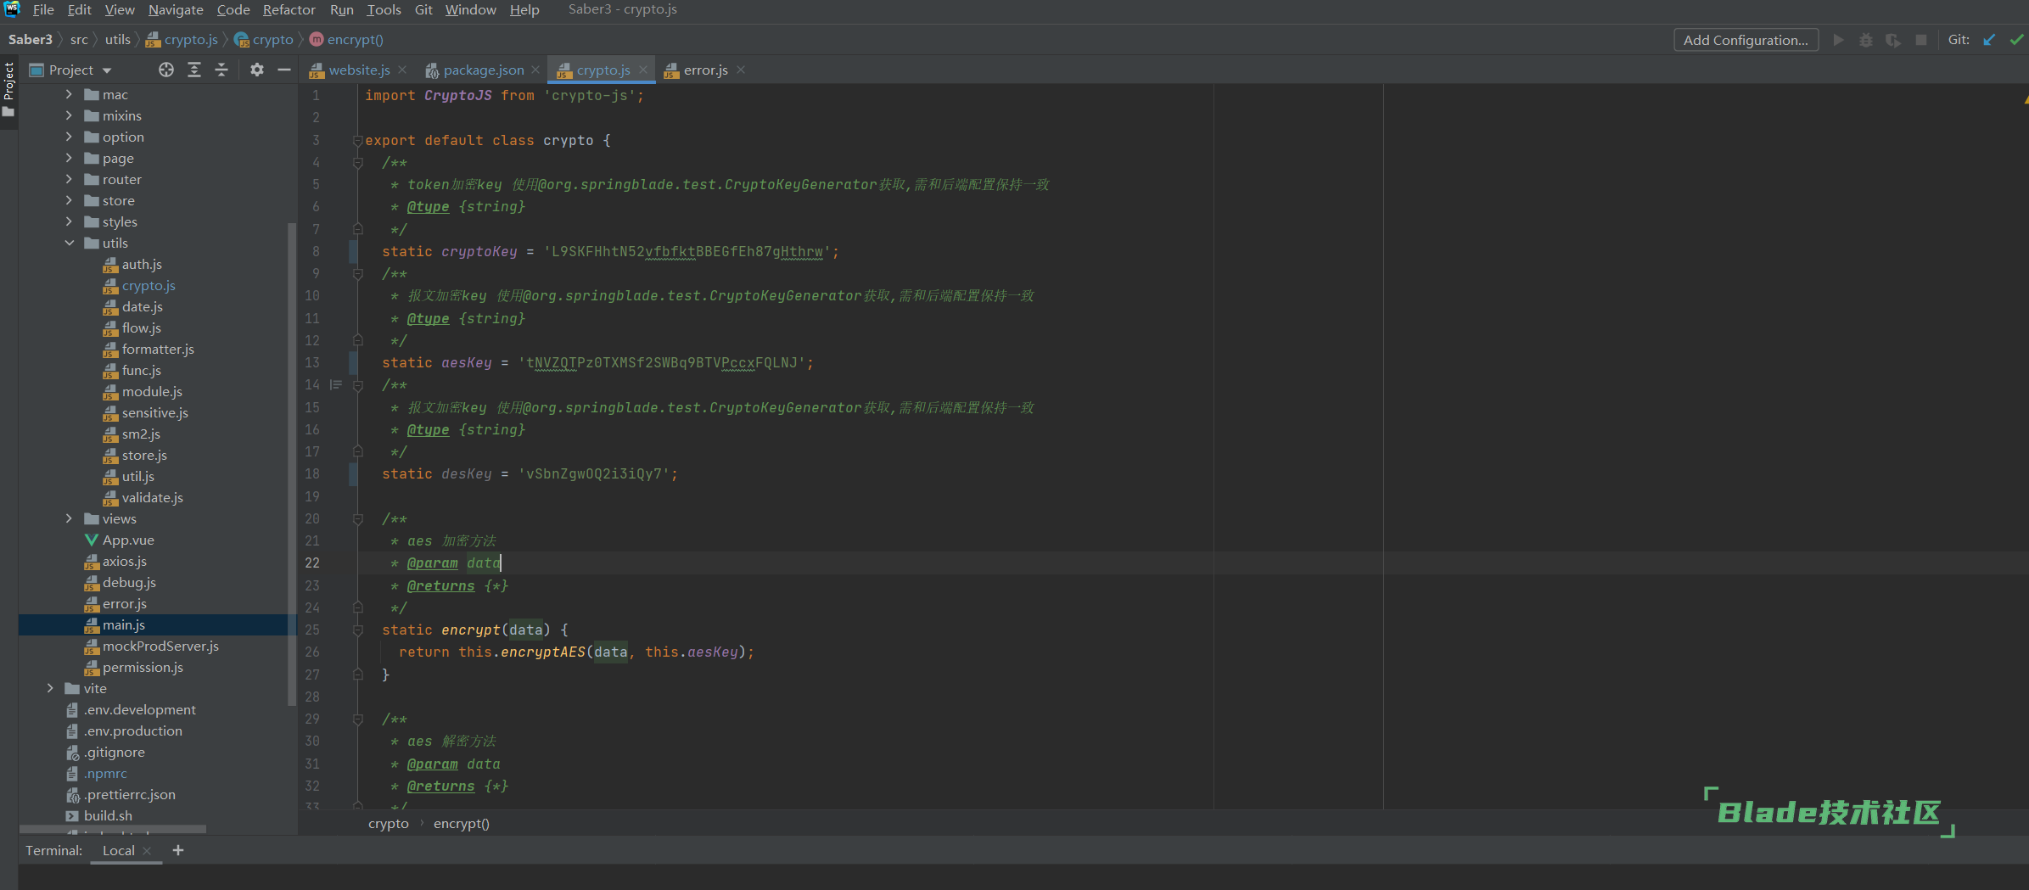This screenshot has width=2029, height=890.
Task: Toggle fold on crypto class at line 3
Action: tap(358, 141)
